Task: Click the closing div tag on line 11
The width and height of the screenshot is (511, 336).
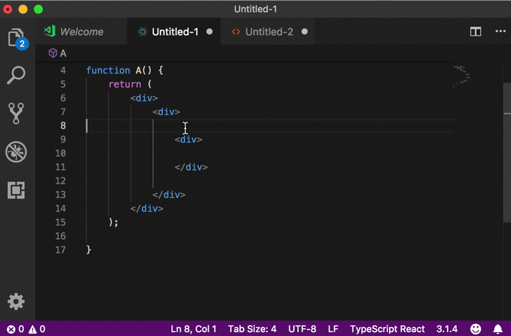Action: point(191,167)
